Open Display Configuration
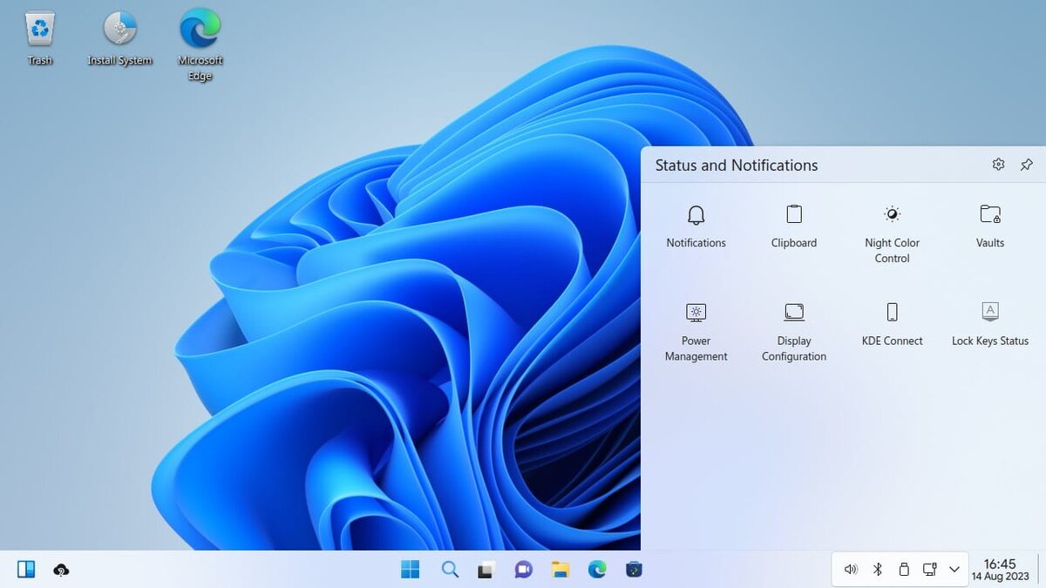Viewport: 1046px width, 588px height. click(794, 332)
